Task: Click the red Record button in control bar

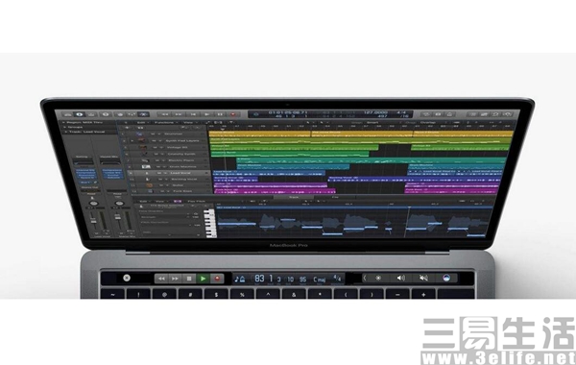Action: pyautogui.click(x=233, y=114)
